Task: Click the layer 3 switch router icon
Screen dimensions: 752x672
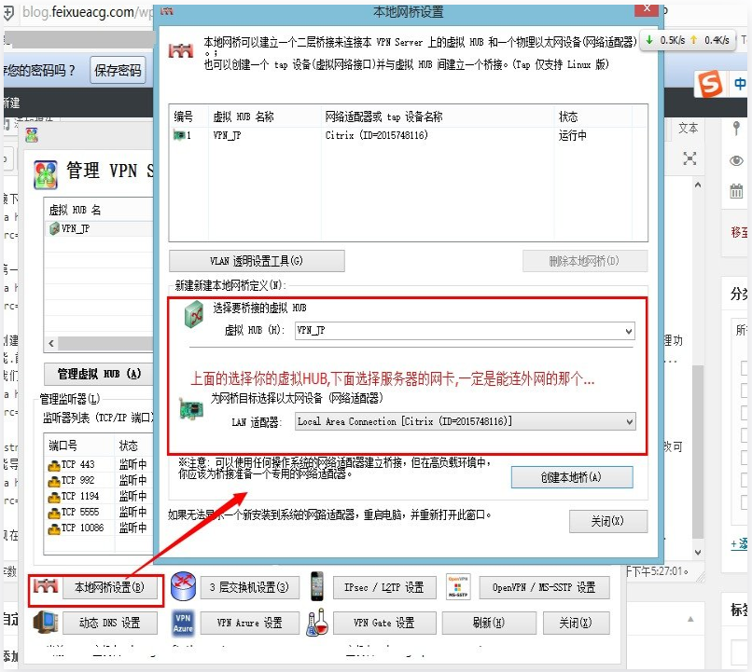Action: click(183, 586)
